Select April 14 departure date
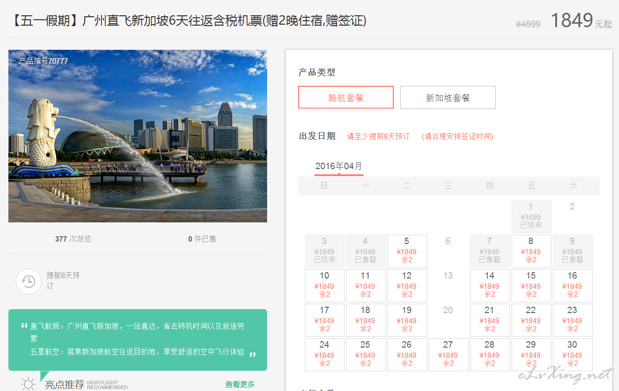This screenshot has width=619, height=391. pyautogui.click(x=490, y=285)
